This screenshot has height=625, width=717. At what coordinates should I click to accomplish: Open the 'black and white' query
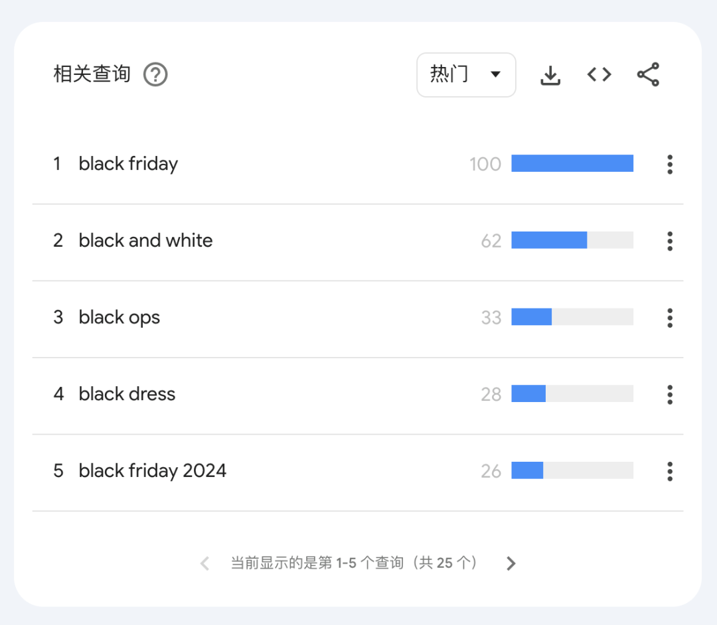(145, 240)
